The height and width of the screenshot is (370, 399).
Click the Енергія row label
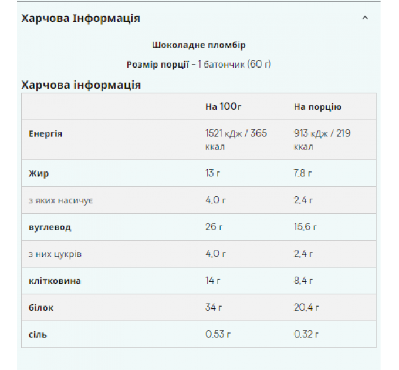coord(45,134)
